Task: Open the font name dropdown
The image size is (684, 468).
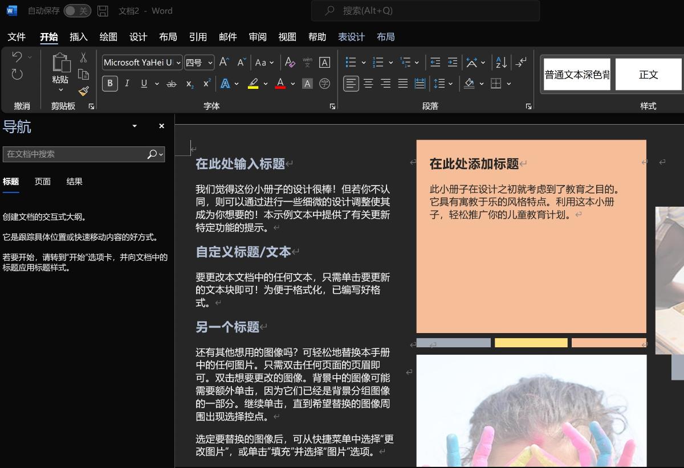Action: (178, 63)
